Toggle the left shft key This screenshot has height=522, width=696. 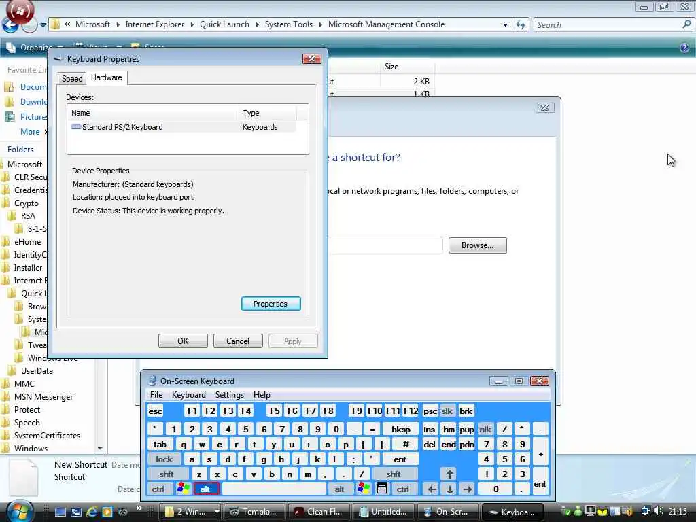pos(167,474)
